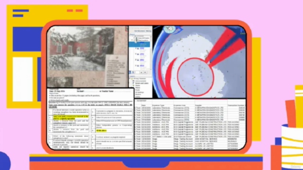
Task: Select the Study locations tree item
Action: pos(143,40)
